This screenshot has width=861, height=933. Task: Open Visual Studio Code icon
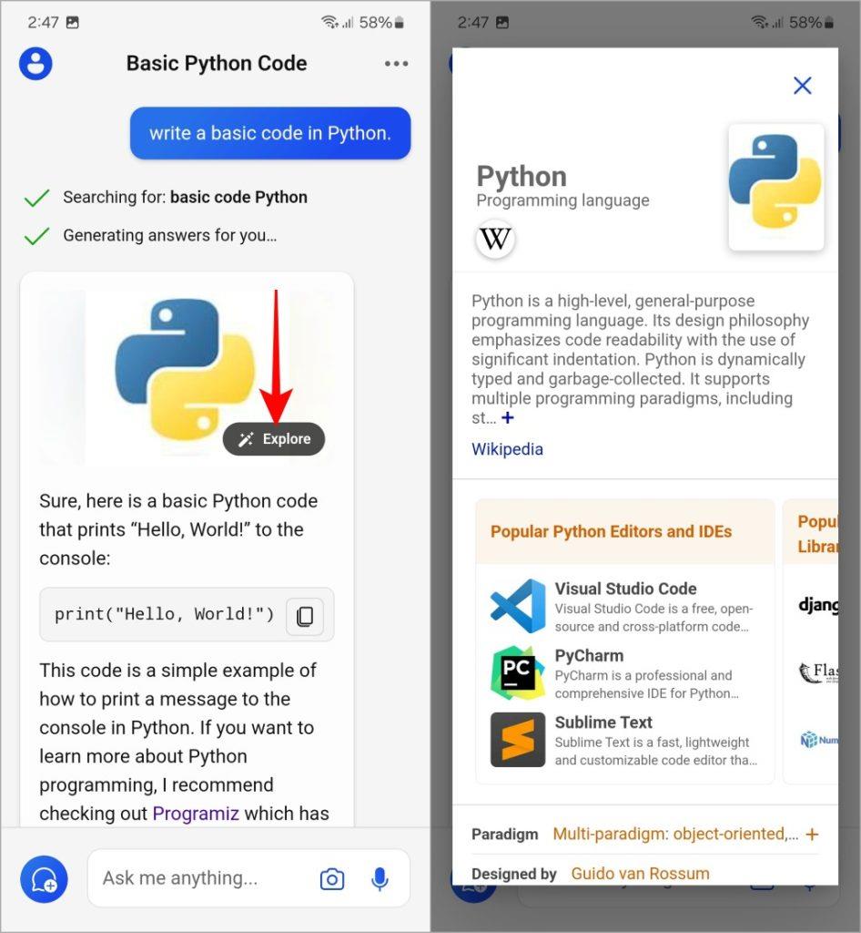[518, 606]
